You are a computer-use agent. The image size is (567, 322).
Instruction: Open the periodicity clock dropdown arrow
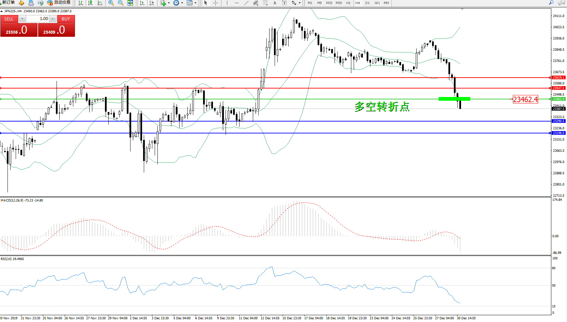(x=182, y=3)
